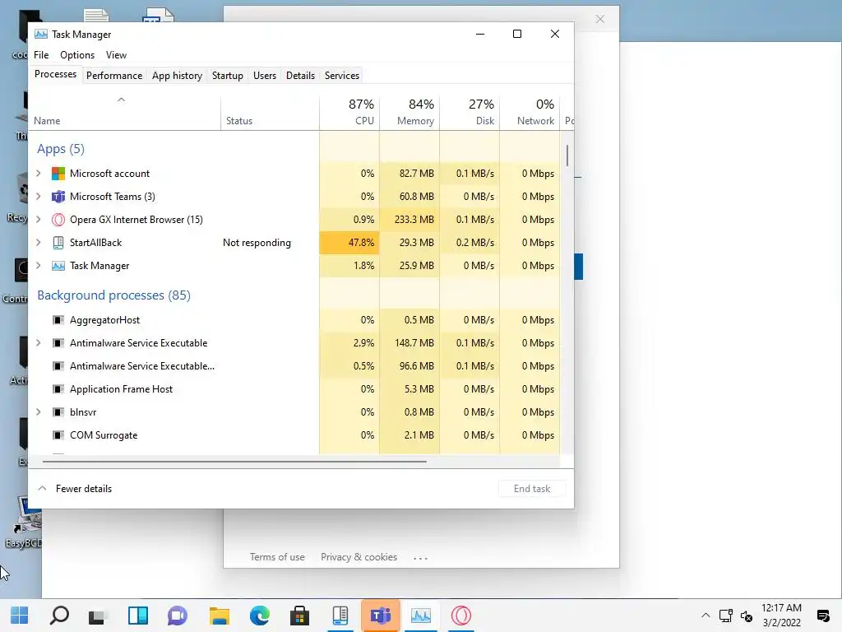Expand Opera GX Internet Browser (15) group
This screenshot has width=842, height=632.
(x=39, y=220)
